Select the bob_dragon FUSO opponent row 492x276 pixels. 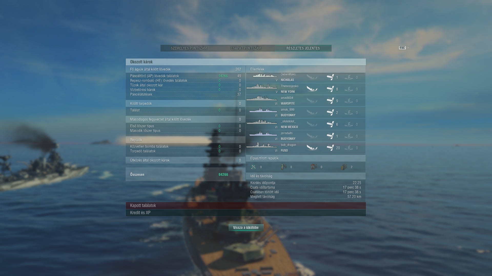306,148
